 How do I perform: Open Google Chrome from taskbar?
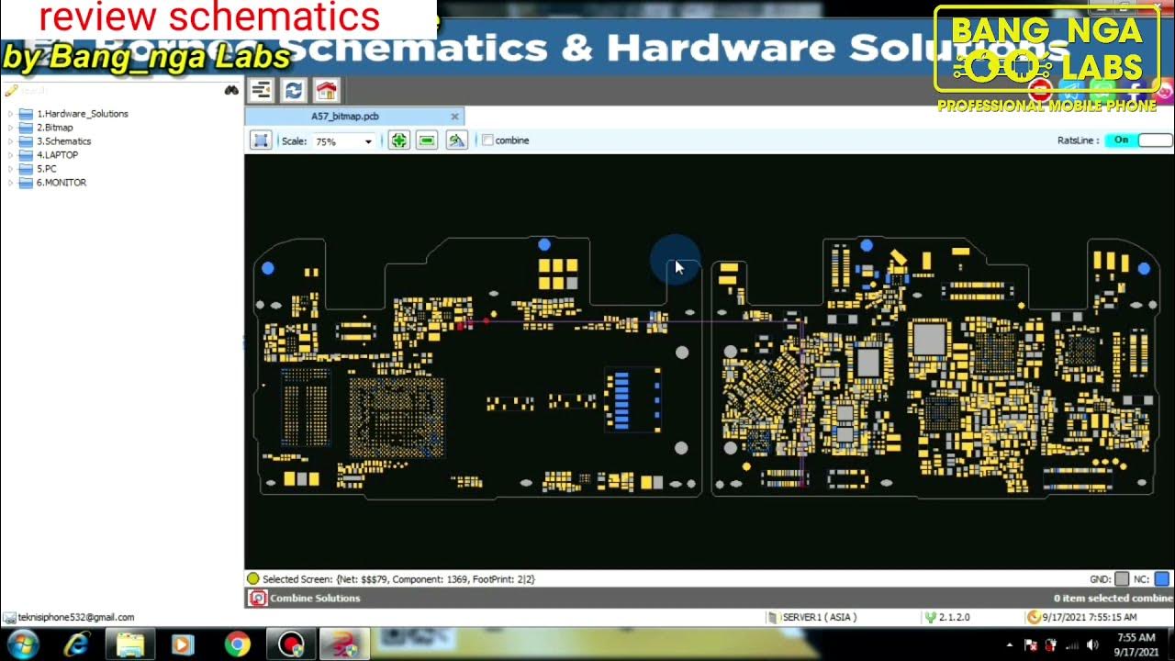tap(237, 644)
